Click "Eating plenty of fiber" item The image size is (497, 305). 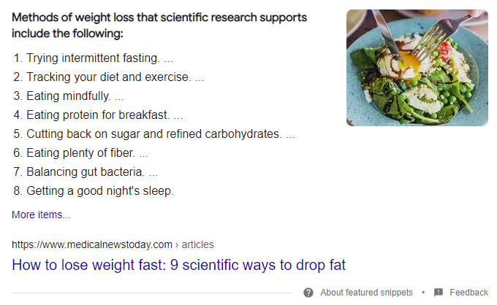coord(80,152)
